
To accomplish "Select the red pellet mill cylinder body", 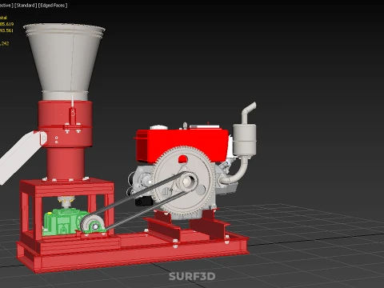I will [66, 138].
